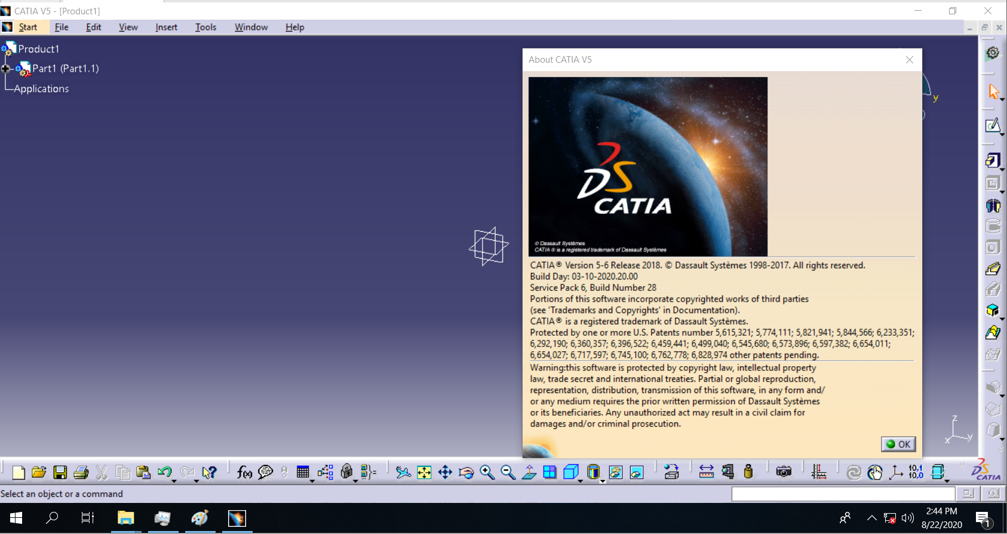Open the Edit menu
Screen dimensions: 1007x534
point(94,27)
